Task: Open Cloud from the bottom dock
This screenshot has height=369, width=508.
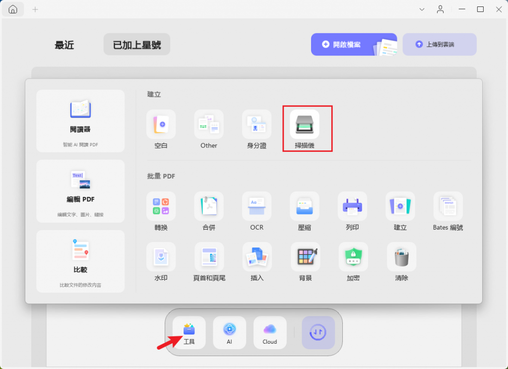Action: coord(269,332)
